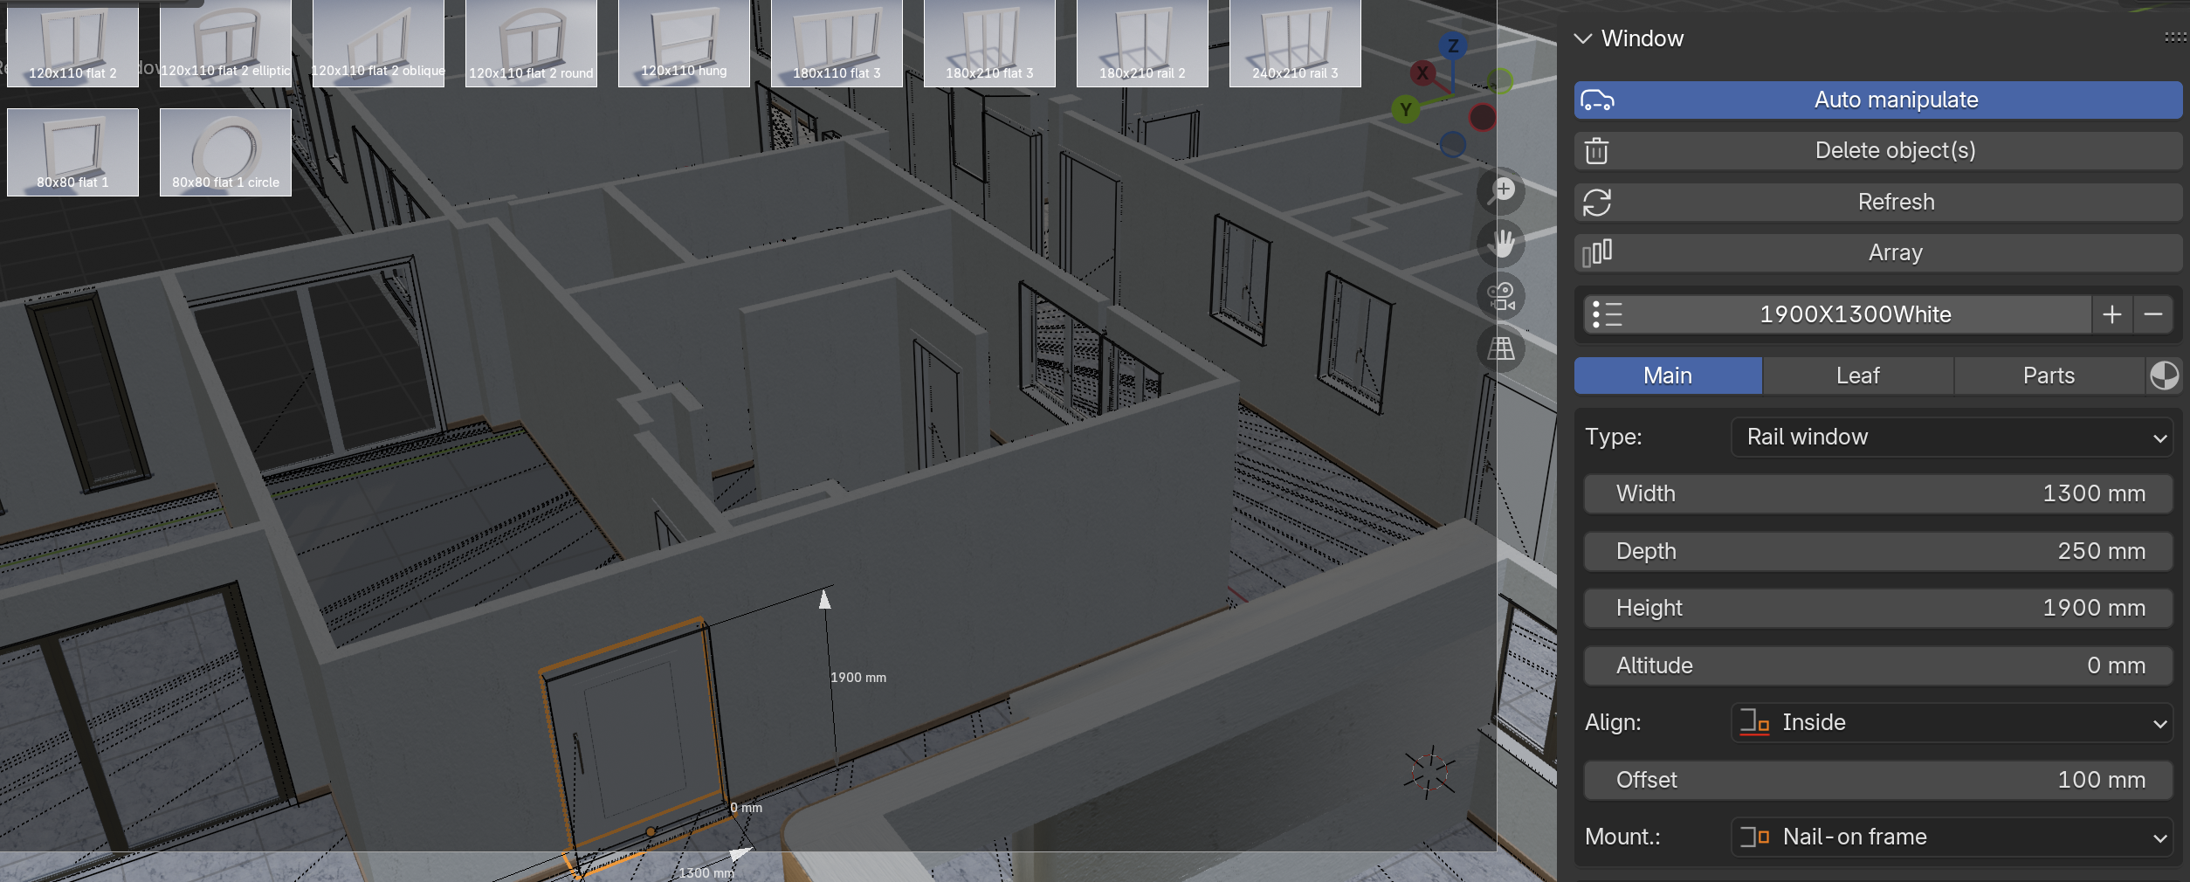Image resolution: width=2190 pixels, height=882 pixels.
Task: Click the 1900X1300White preset name
Action: coord(1855,314)
